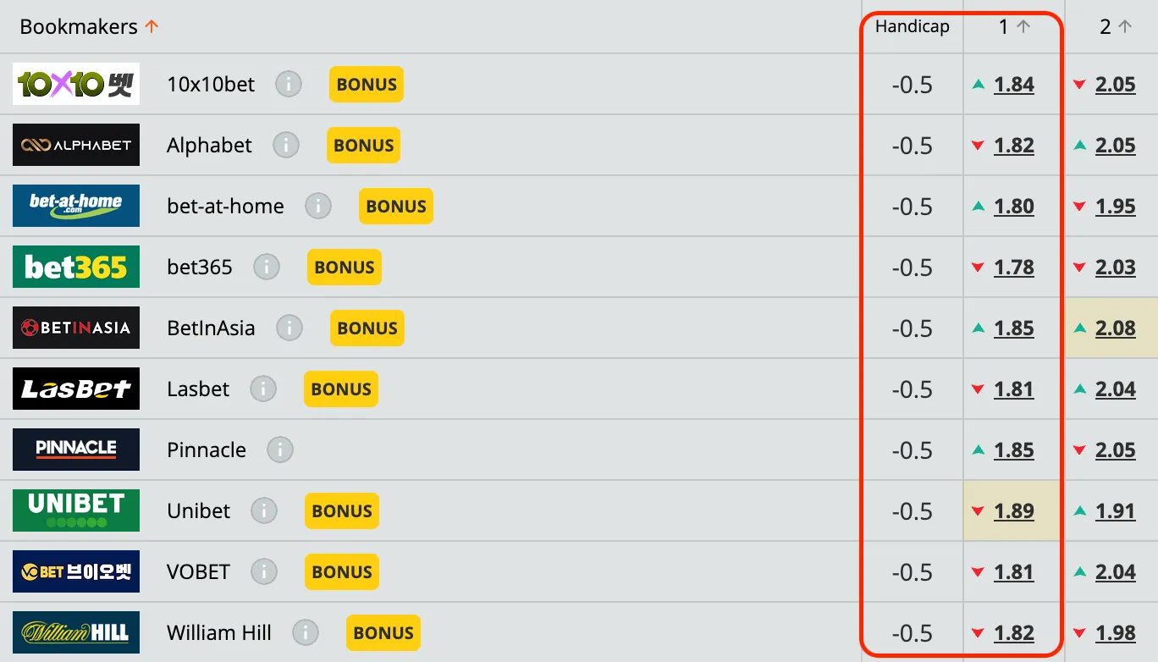1158x662 pixels.
Task: Click the info icon for bet365
Action: (267, 268)
